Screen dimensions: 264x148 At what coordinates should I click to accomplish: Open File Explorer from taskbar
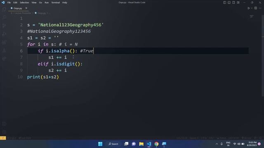[x=141, y=144]
